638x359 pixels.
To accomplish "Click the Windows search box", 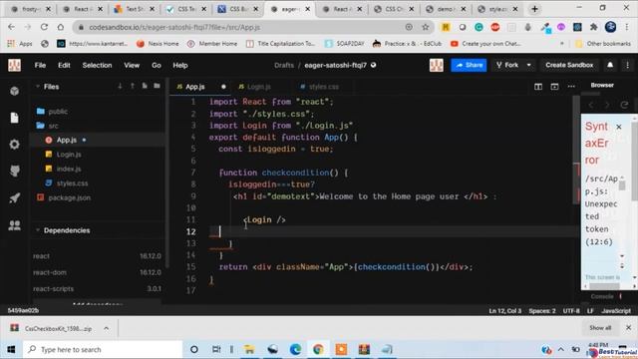I will pos(104,349).
